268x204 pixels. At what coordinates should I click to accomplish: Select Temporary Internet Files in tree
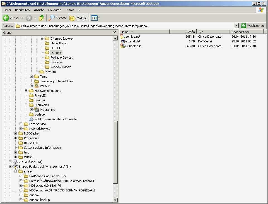pos(56,81)
